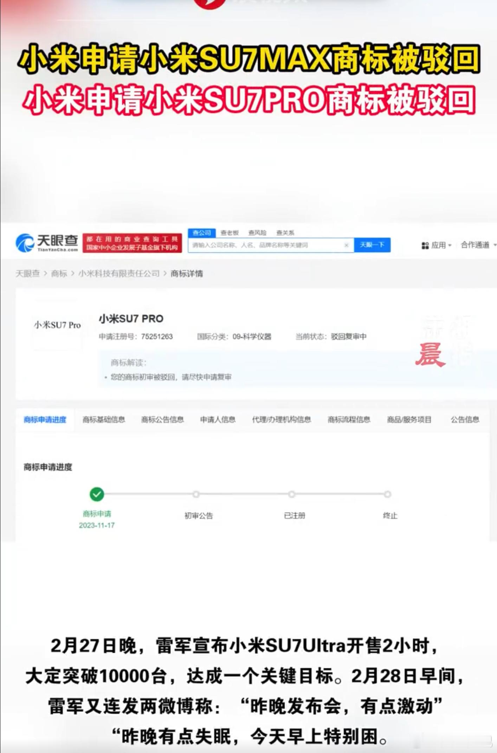Screen dimensions: 497x753
Task: Click the 天眼一下 search button
Action: (x=372, y=245)
